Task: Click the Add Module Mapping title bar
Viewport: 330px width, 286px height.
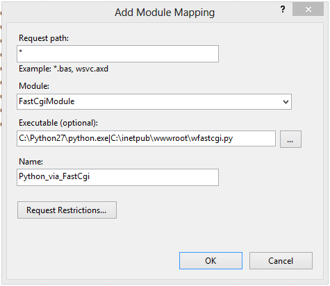Action: 165,12
